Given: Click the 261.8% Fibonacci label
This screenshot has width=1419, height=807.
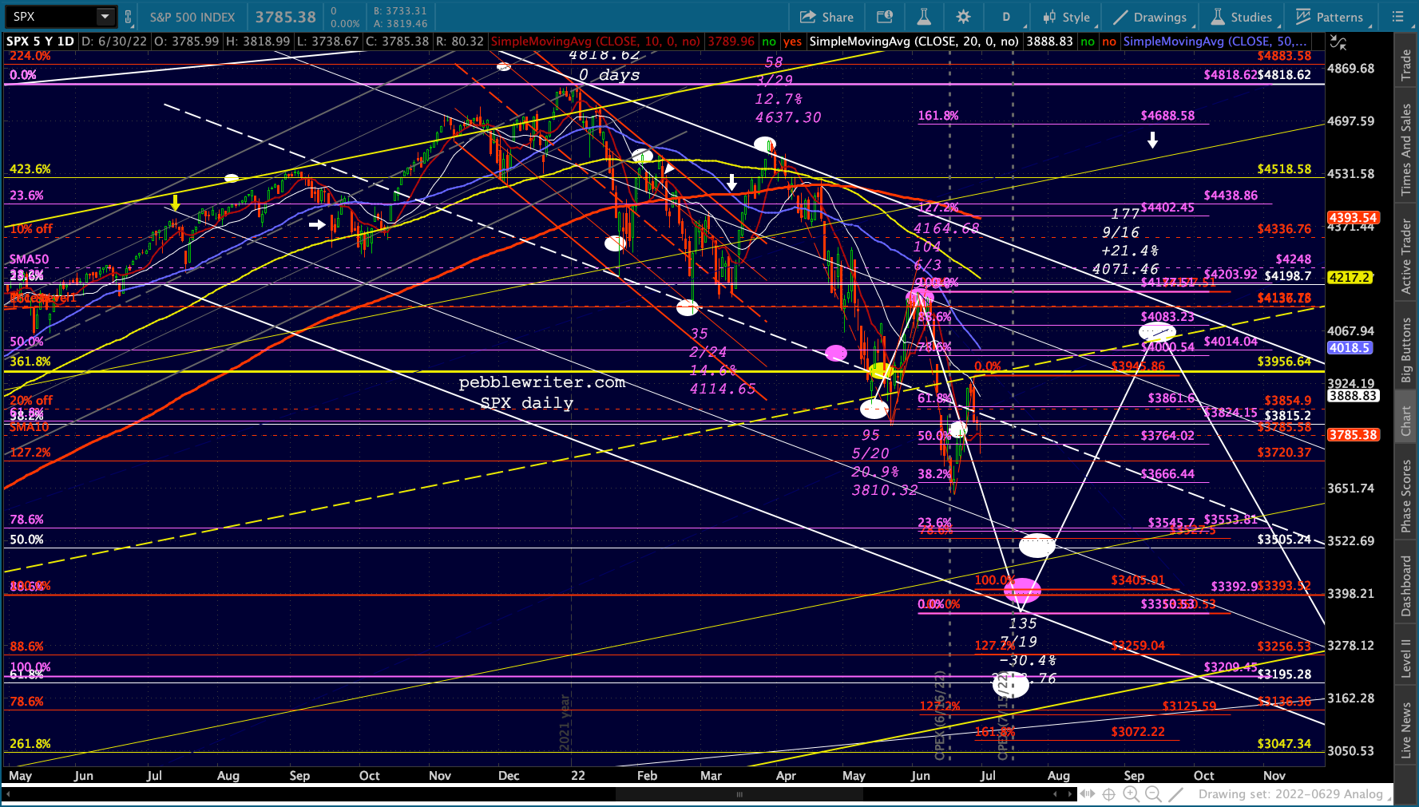Looking at the screenshot, I should 30,744.
